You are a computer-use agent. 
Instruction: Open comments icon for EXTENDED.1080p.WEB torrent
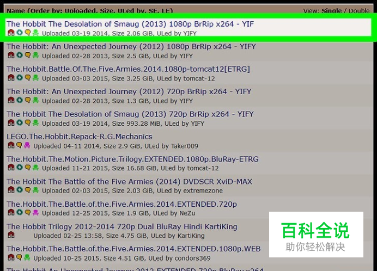click(x=19, y=257)
